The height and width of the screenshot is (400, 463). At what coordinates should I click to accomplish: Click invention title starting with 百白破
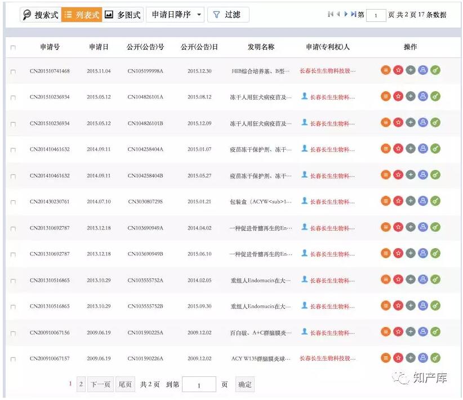pos(261,332)
